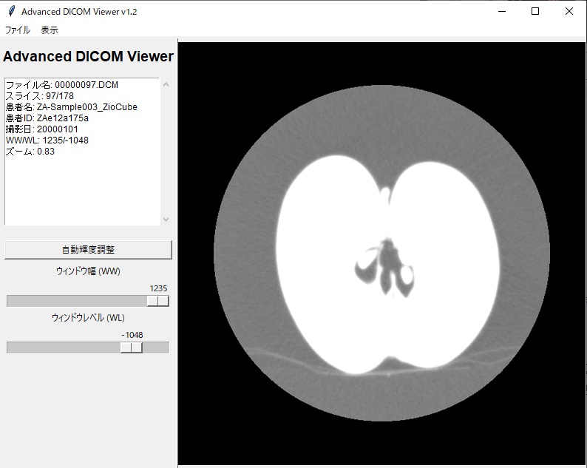The width and height of the screenshot is (587, 468).
Task: Maximize the DICOM Viewer window
Action: click(x=535, y=11)
